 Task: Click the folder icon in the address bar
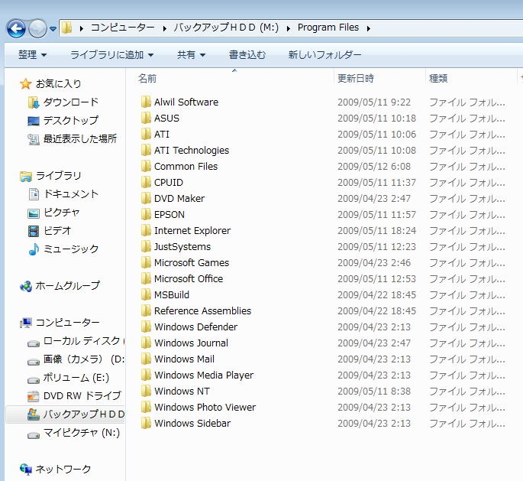67,28
